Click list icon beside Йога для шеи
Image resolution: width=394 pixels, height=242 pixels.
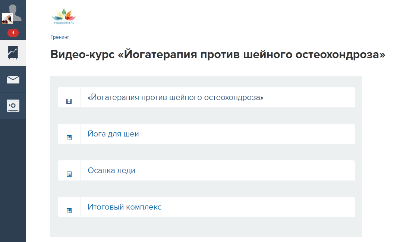coord(69,138)
